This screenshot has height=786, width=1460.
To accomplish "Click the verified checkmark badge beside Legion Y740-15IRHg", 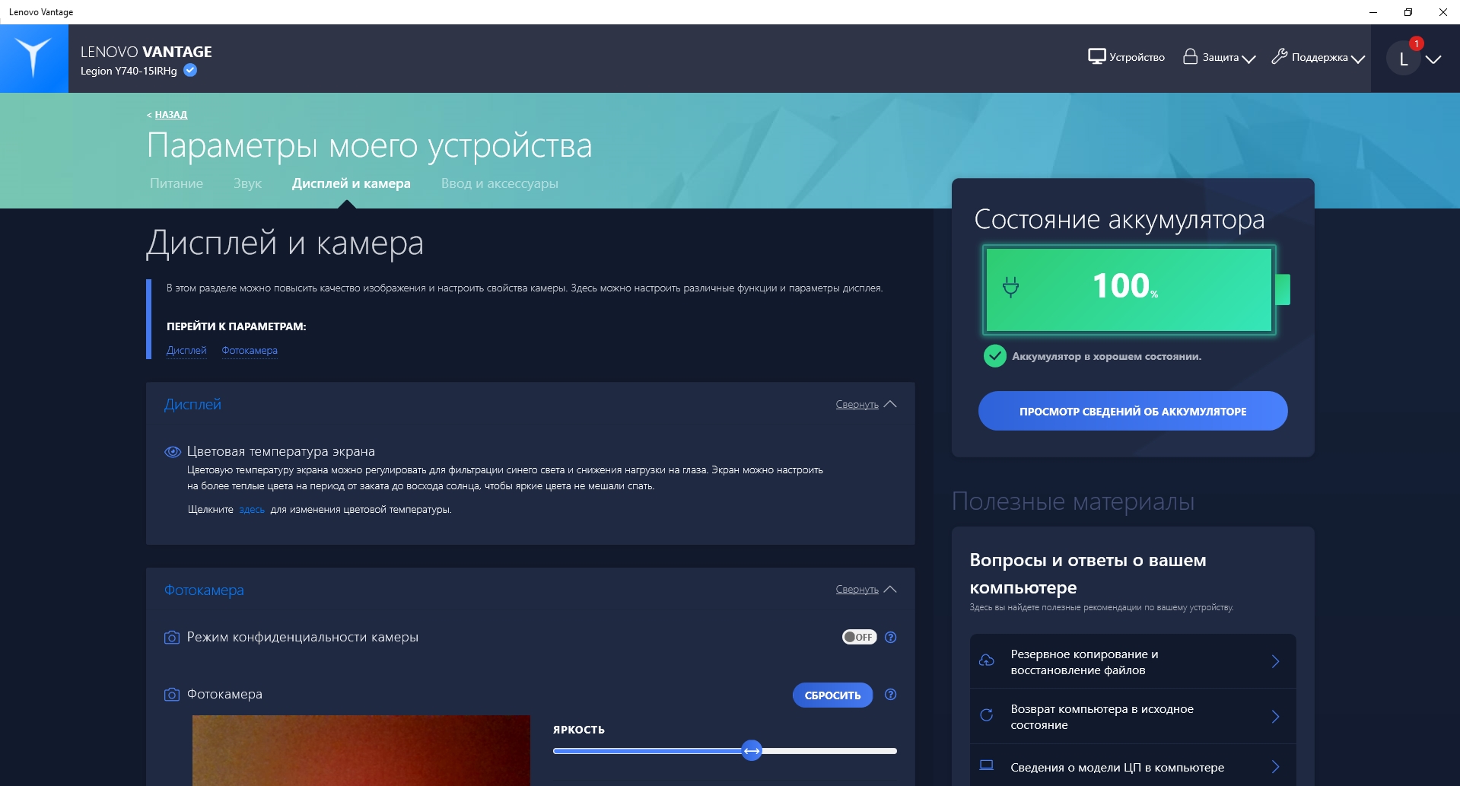I will [x=190, y=70].
